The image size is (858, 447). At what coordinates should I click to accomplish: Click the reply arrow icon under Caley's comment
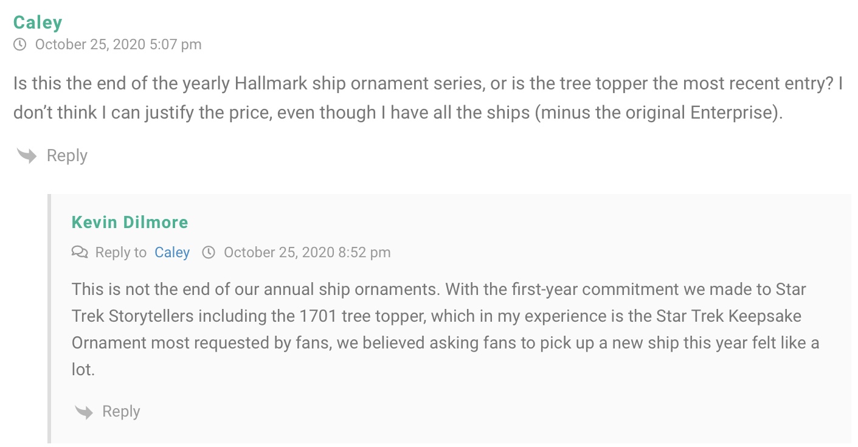27,156
